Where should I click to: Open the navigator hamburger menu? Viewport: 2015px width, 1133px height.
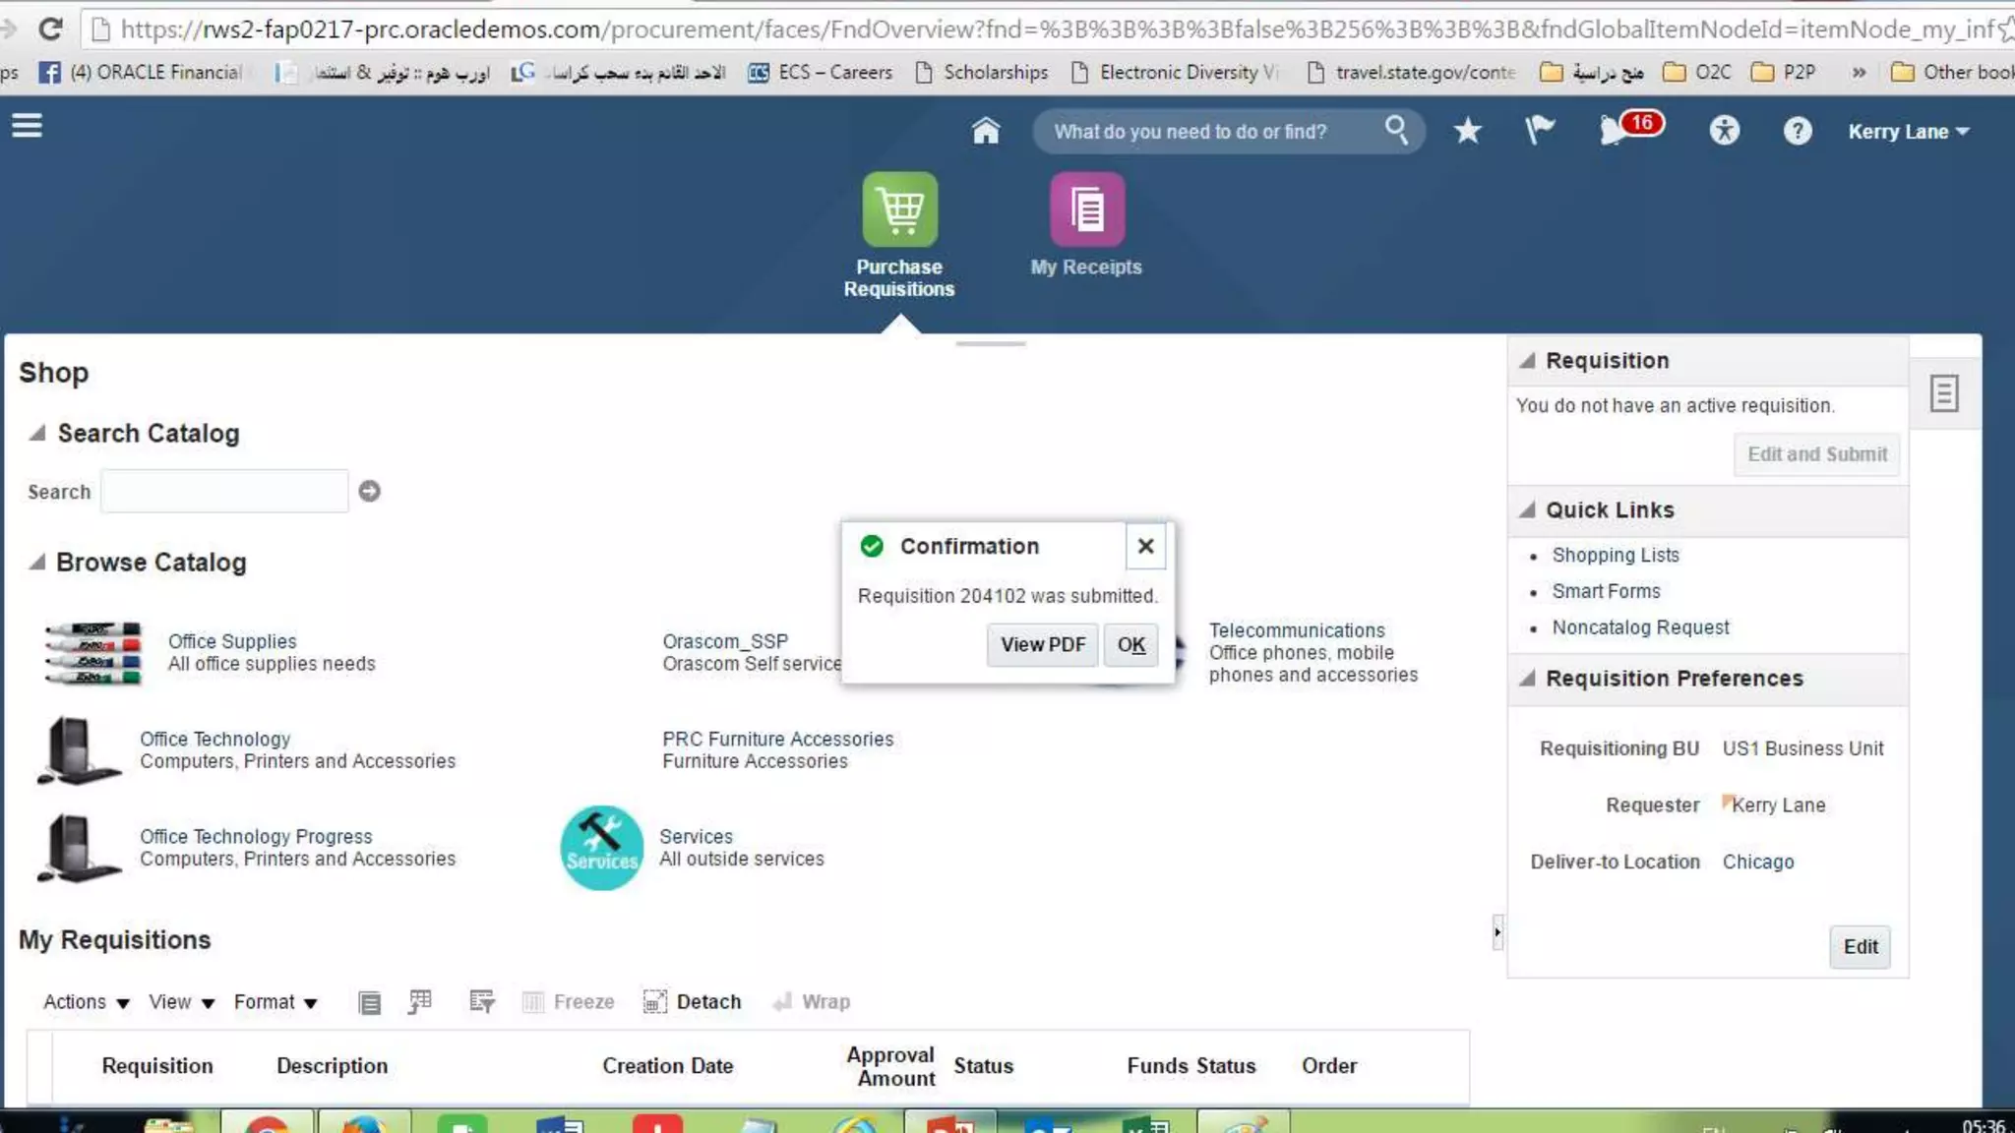(27, 126)
